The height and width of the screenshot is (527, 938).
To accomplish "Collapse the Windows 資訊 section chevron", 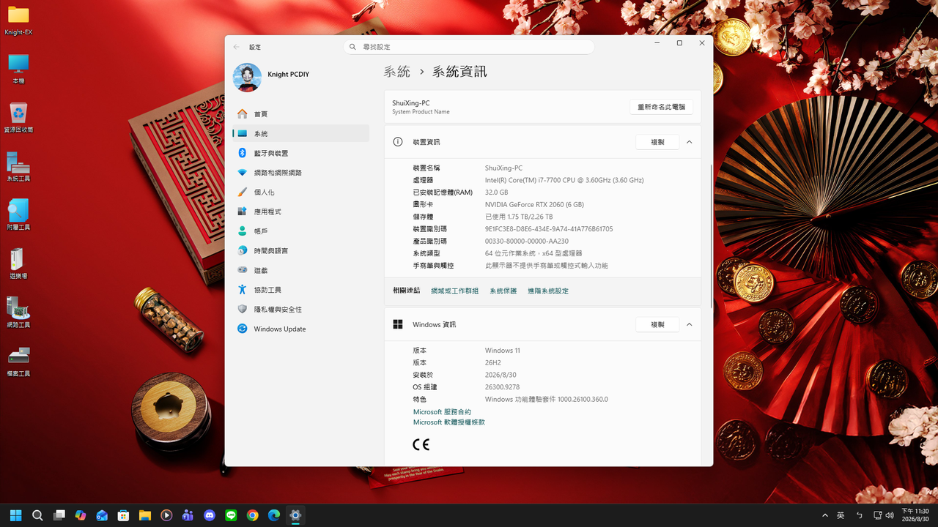I will pos(689,324).
